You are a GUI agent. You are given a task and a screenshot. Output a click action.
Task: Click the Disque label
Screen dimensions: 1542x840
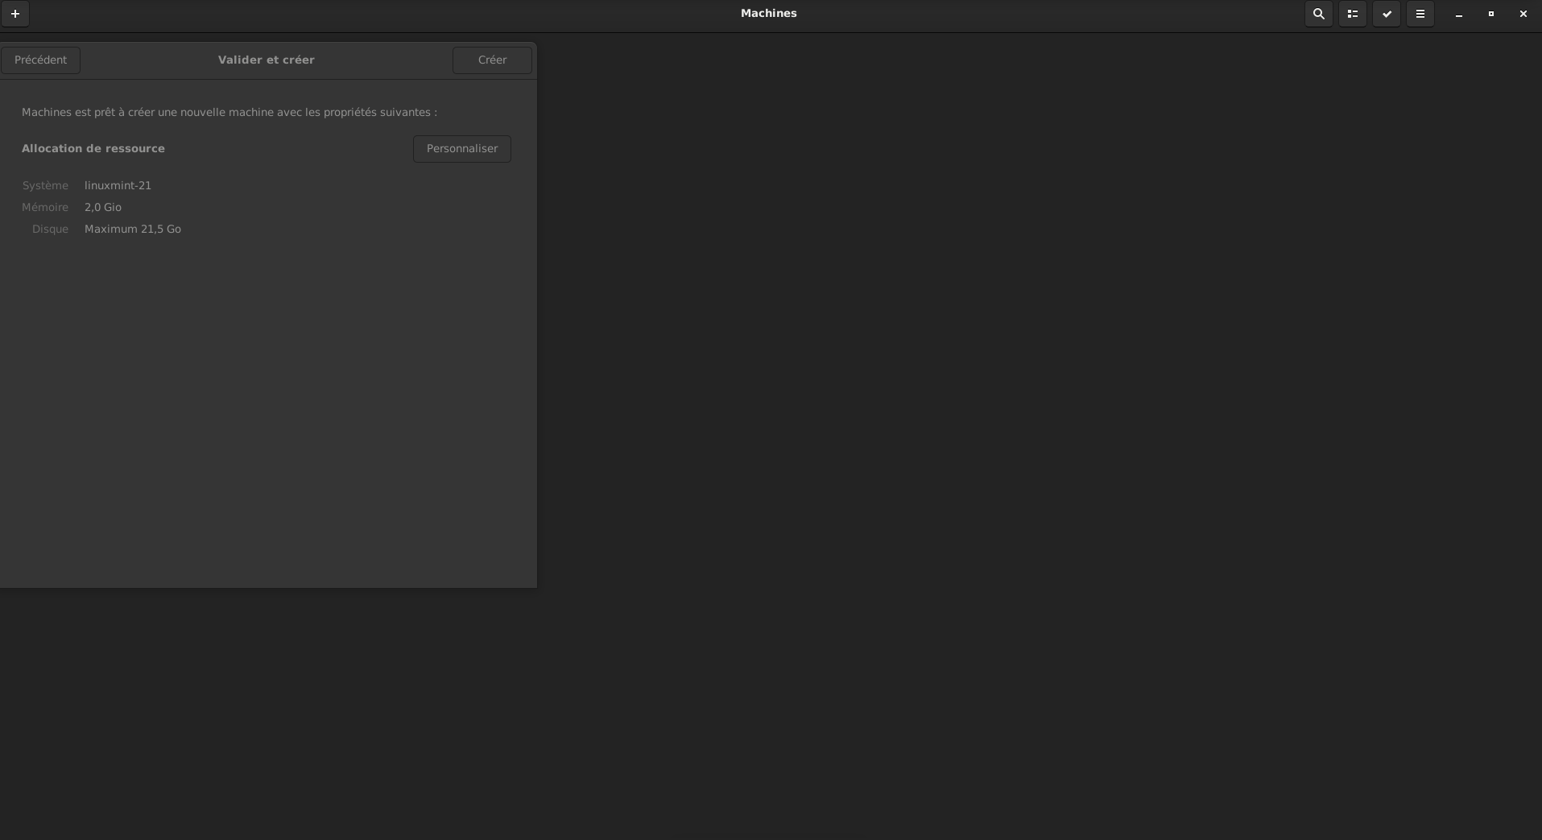click(x=50, y=229)
